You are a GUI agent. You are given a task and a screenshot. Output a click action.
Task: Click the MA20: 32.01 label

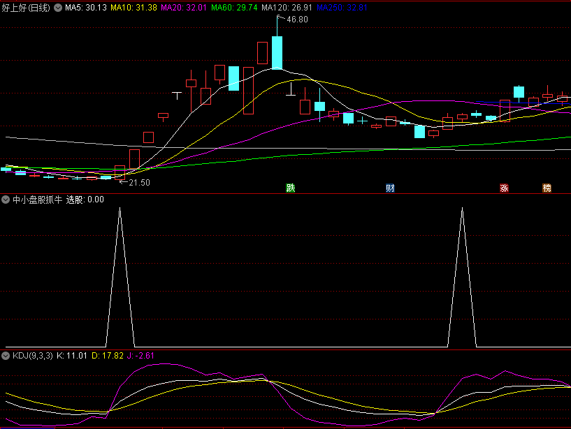click(x=184, y=8)
